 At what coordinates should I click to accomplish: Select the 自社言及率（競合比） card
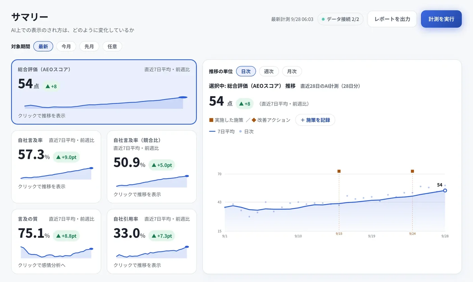[152, 167]
